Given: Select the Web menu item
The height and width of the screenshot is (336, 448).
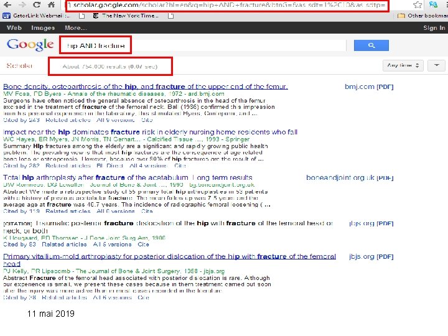Looking at the screenshot, I should [14, 28].
